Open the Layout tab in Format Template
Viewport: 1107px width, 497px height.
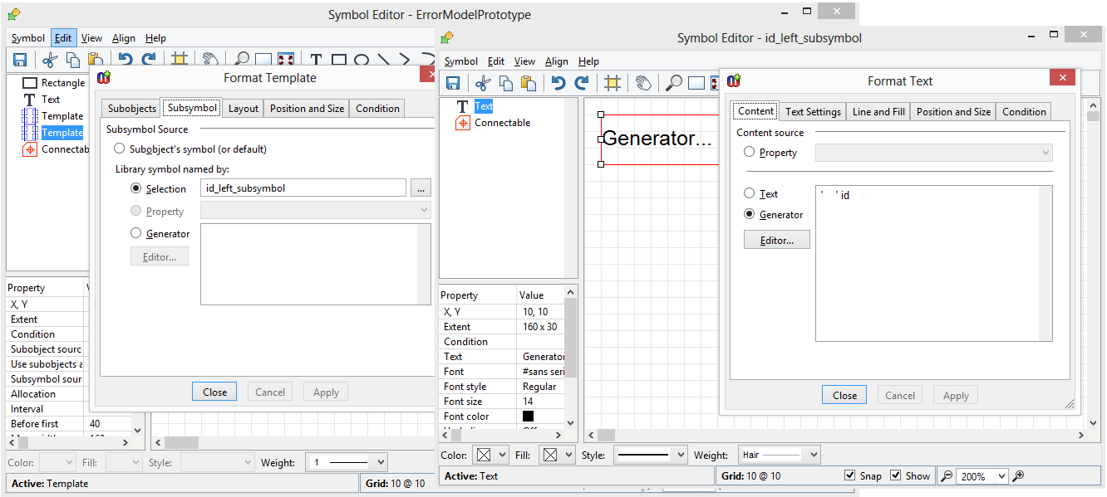tap(244, 109)
